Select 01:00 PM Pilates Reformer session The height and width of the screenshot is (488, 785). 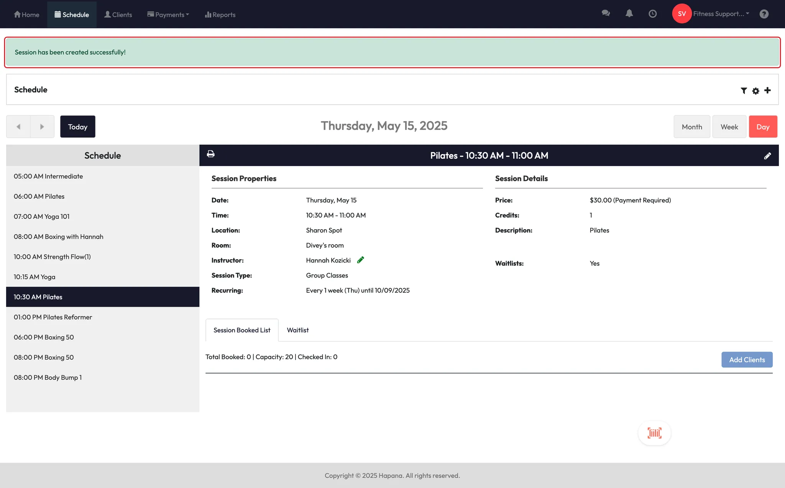click(x=53, y=317)
